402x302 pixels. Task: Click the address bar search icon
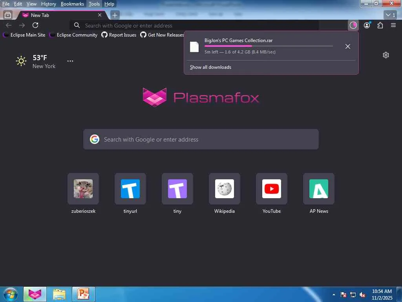coord(77,25)
